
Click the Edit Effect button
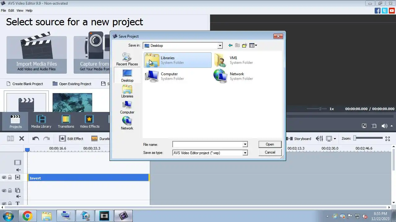(71, 138)
